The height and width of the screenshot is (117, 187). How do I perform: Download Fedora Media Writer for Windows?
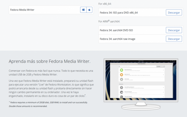pyautogui.click(x=83, y=10)
